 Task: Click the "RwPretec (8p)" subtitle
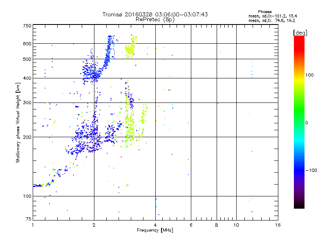click(x=155, y=20)
